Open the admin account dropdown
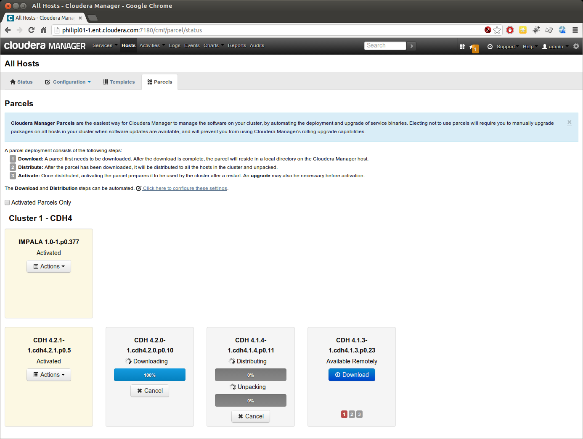Screen dimensions: 583x439 555,47
